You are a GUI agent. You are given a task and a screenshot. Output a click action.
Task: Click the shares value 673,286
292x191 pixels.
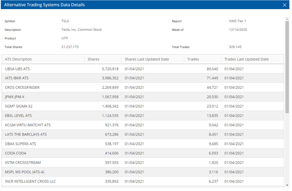click(112, 135)
